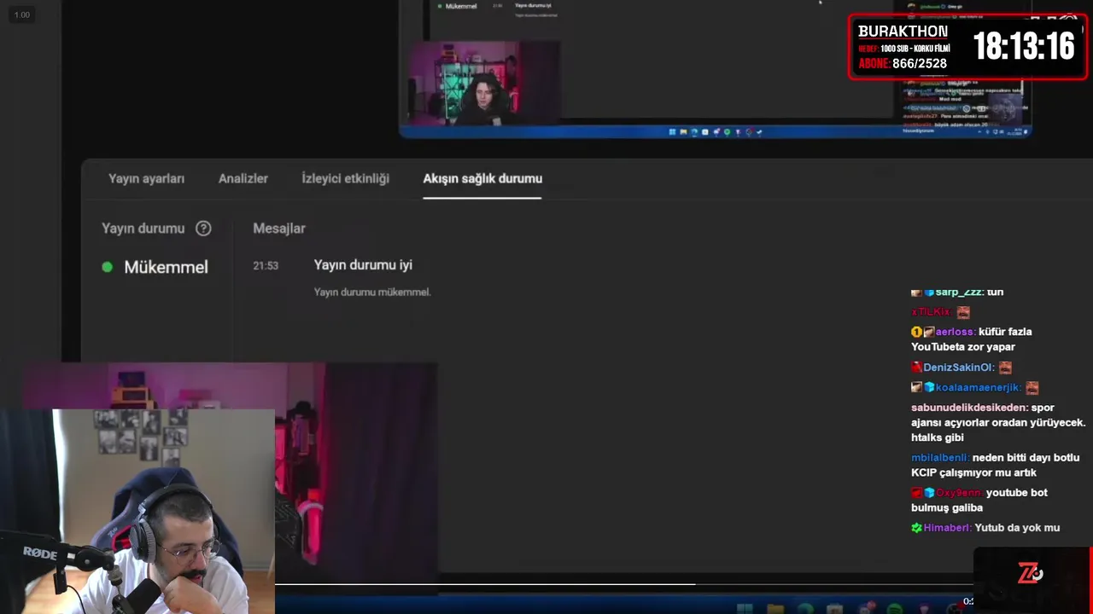Open Microsoft Edge from the taskbar
This screenshot has width=1093, height=614.
click(x=805, y=610)
